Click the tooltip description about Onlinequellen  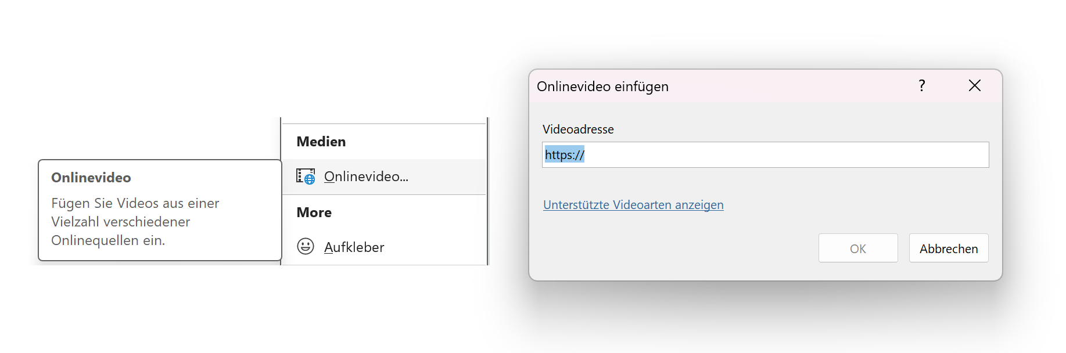(135, 222)
